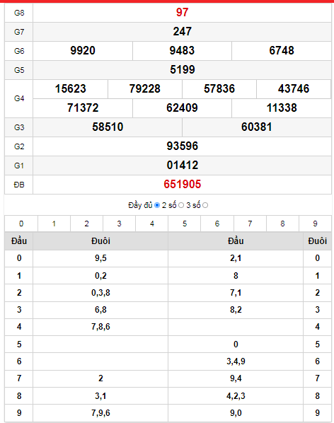Click the G7 prize number 247
The height and width of the screenshot is (423, 334).
[182, 32]
